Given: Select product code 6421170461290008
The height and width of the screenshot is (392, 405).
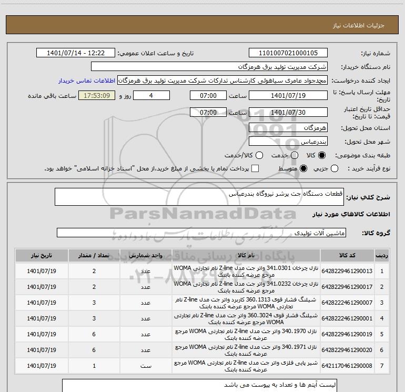Looking at the screenshot, I should [x=347, y=366].
